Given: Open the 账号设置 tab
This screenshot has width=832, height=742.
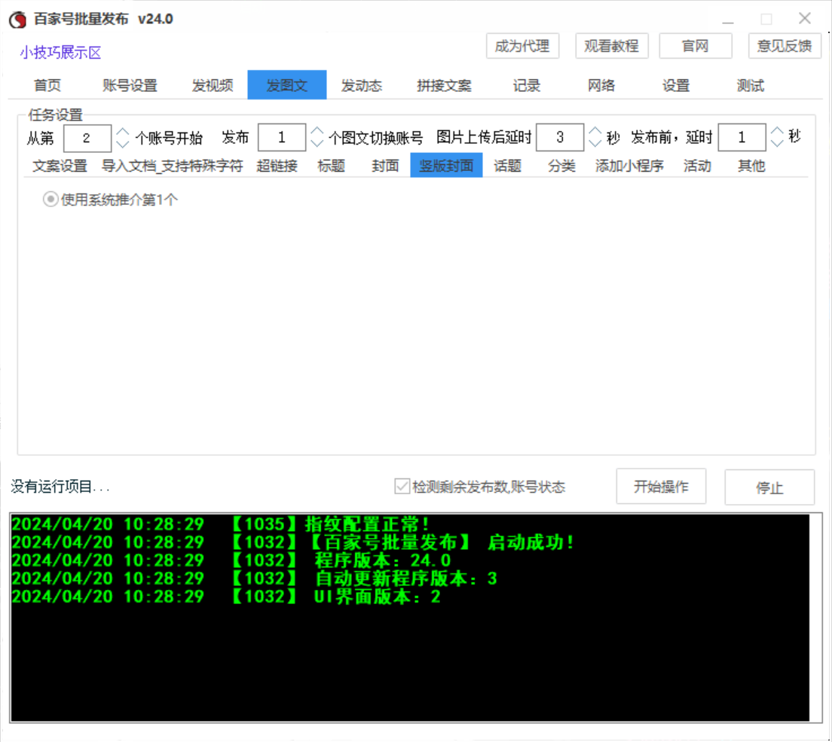Looking at the screenshot, I should coord(130,85).
